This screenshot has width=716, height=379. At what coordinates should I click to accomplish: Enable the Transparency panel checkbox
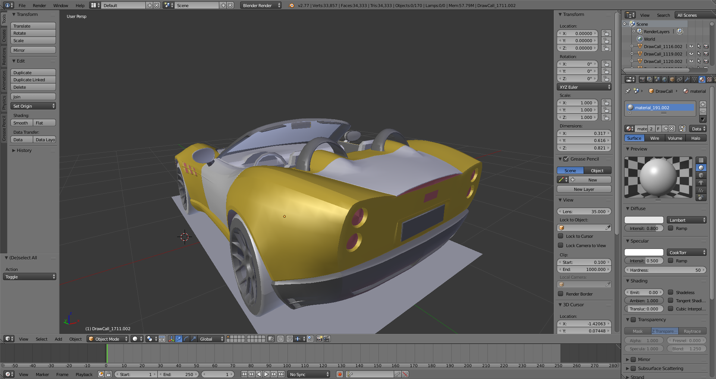click(633, 320)
